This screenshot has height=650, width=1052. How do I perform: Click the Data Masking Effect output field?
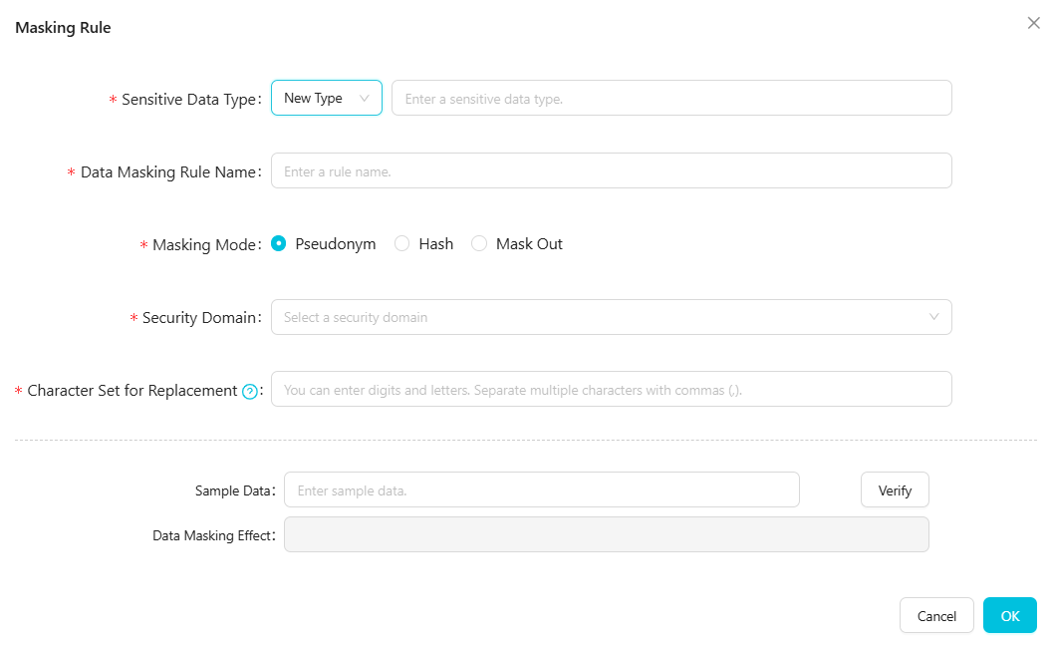[x=606, y=534]
